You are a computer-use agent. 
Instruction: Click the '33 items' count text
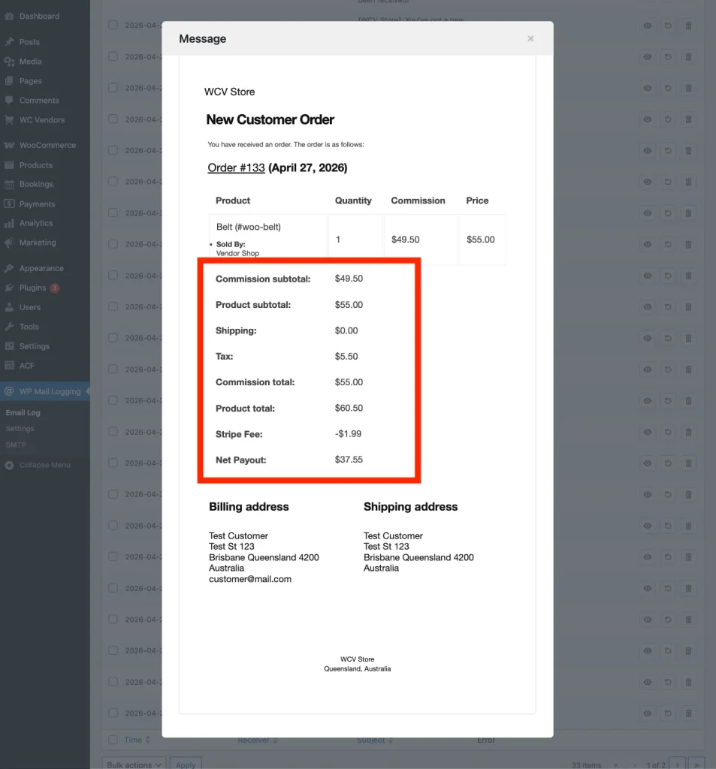coord(586,765)
